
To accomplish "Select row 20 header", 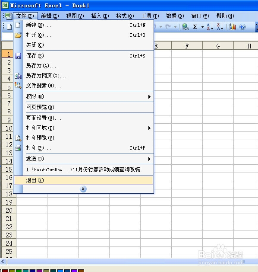I will pos(9,211).
